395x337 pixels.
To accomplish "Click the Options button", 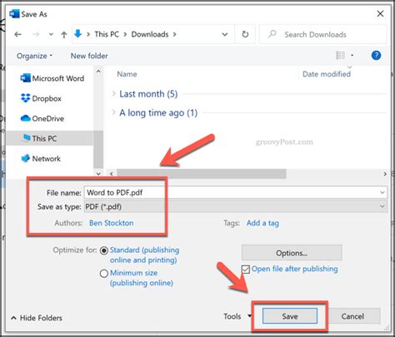I will pos(292,253).
